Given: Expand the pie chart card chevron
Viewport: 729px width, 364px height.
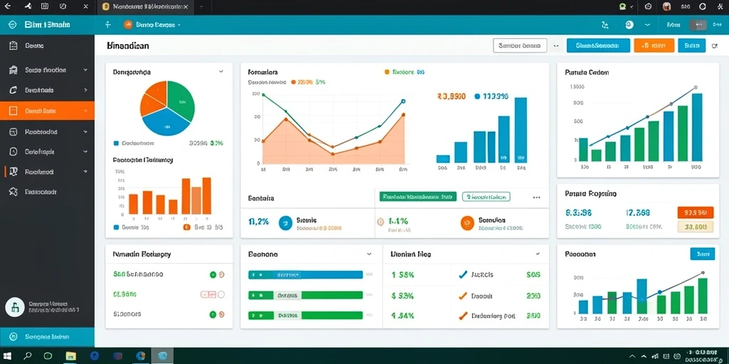Looking at the screenshot, I should tap(221, 72).
